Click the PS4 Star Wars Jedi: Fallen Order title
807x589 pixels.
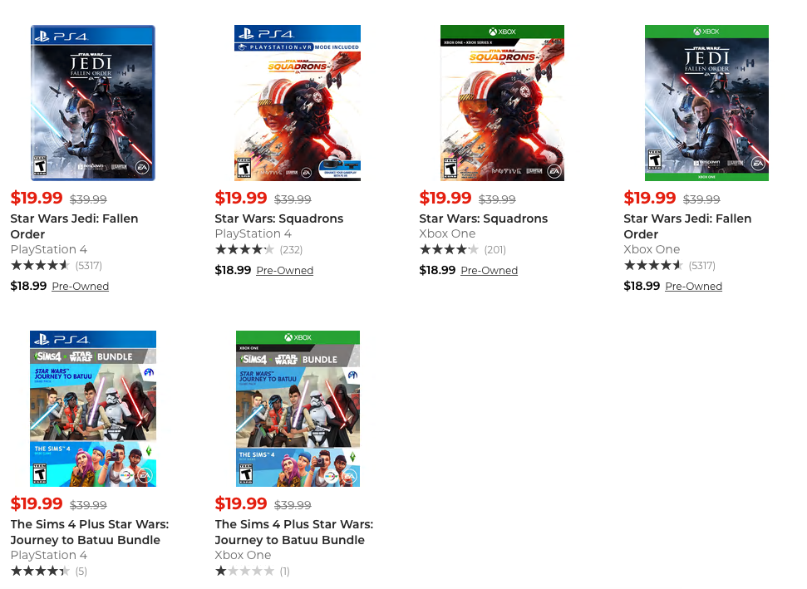click(74, 226)
